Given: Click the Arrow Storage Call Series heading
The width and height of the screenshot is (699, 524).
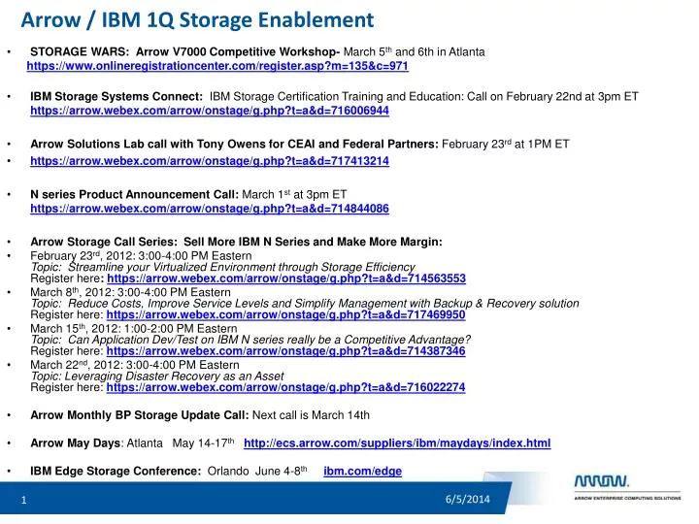Looking at the screenshot, I should click(x=236, y=242).
